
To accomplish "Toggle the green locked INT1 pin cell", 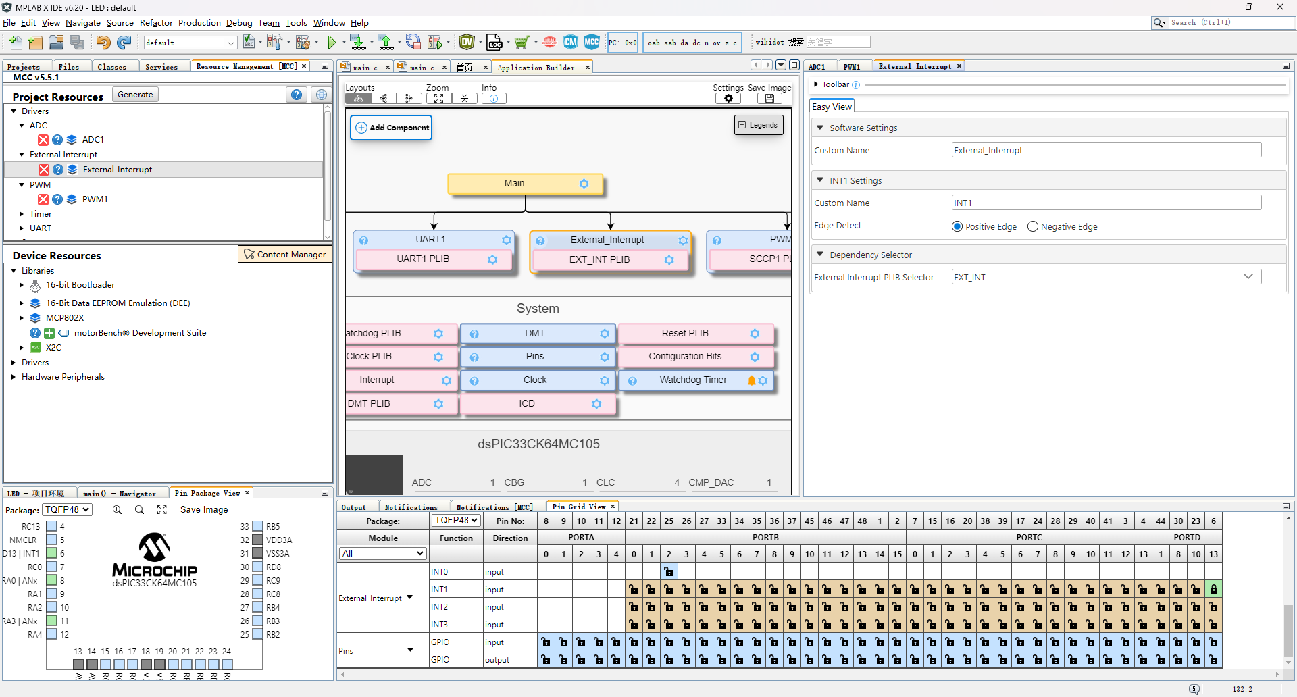I will click(1214, 590).
